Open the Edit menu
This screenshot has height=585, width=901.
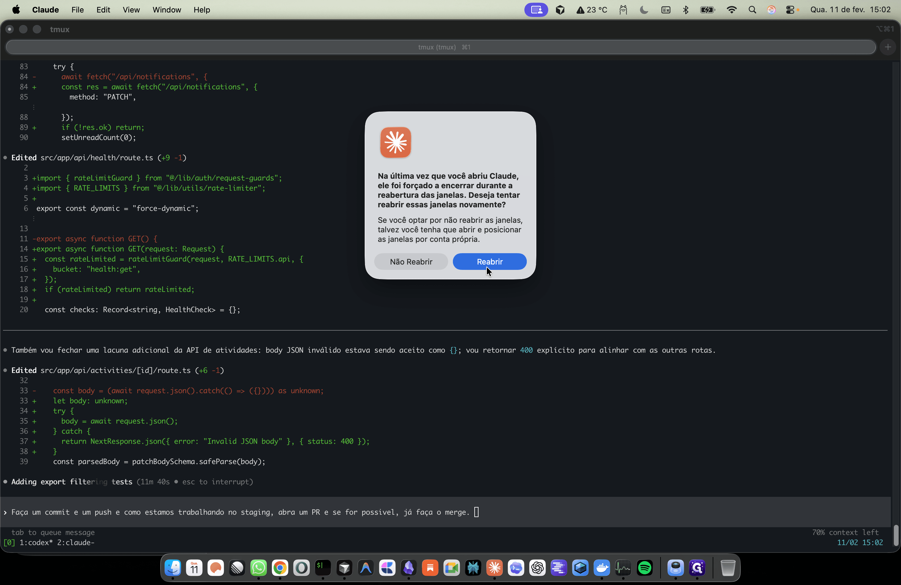point(103,10)
